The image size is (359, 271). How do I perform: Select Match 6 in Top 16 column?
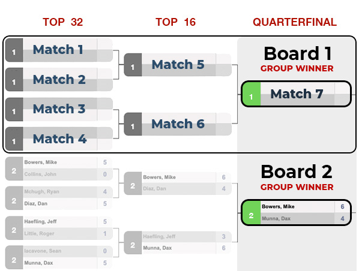178,124
